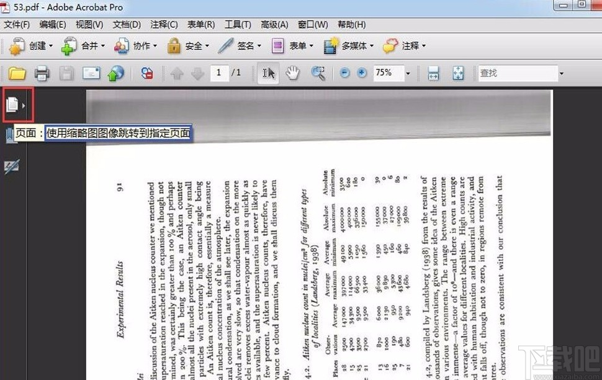Print the current PDF
Screen dimensions: 602x380
point(42,73)
